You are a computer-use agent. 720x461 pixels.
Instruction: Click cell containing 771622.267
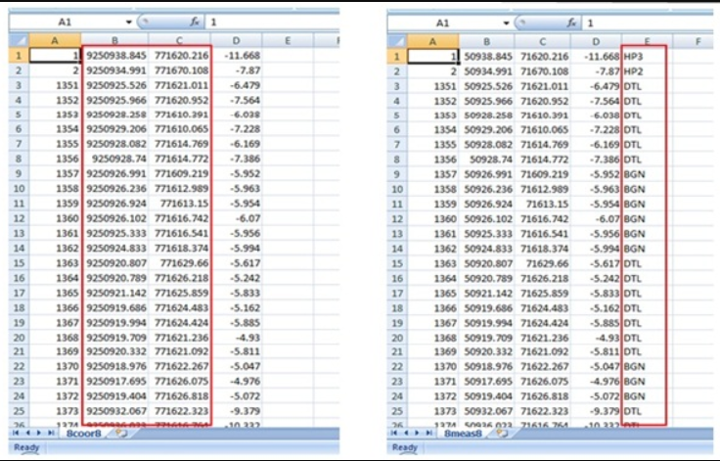click(180, 366)
